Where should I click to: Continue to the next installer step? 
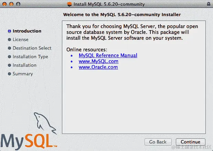click(190, 142)
